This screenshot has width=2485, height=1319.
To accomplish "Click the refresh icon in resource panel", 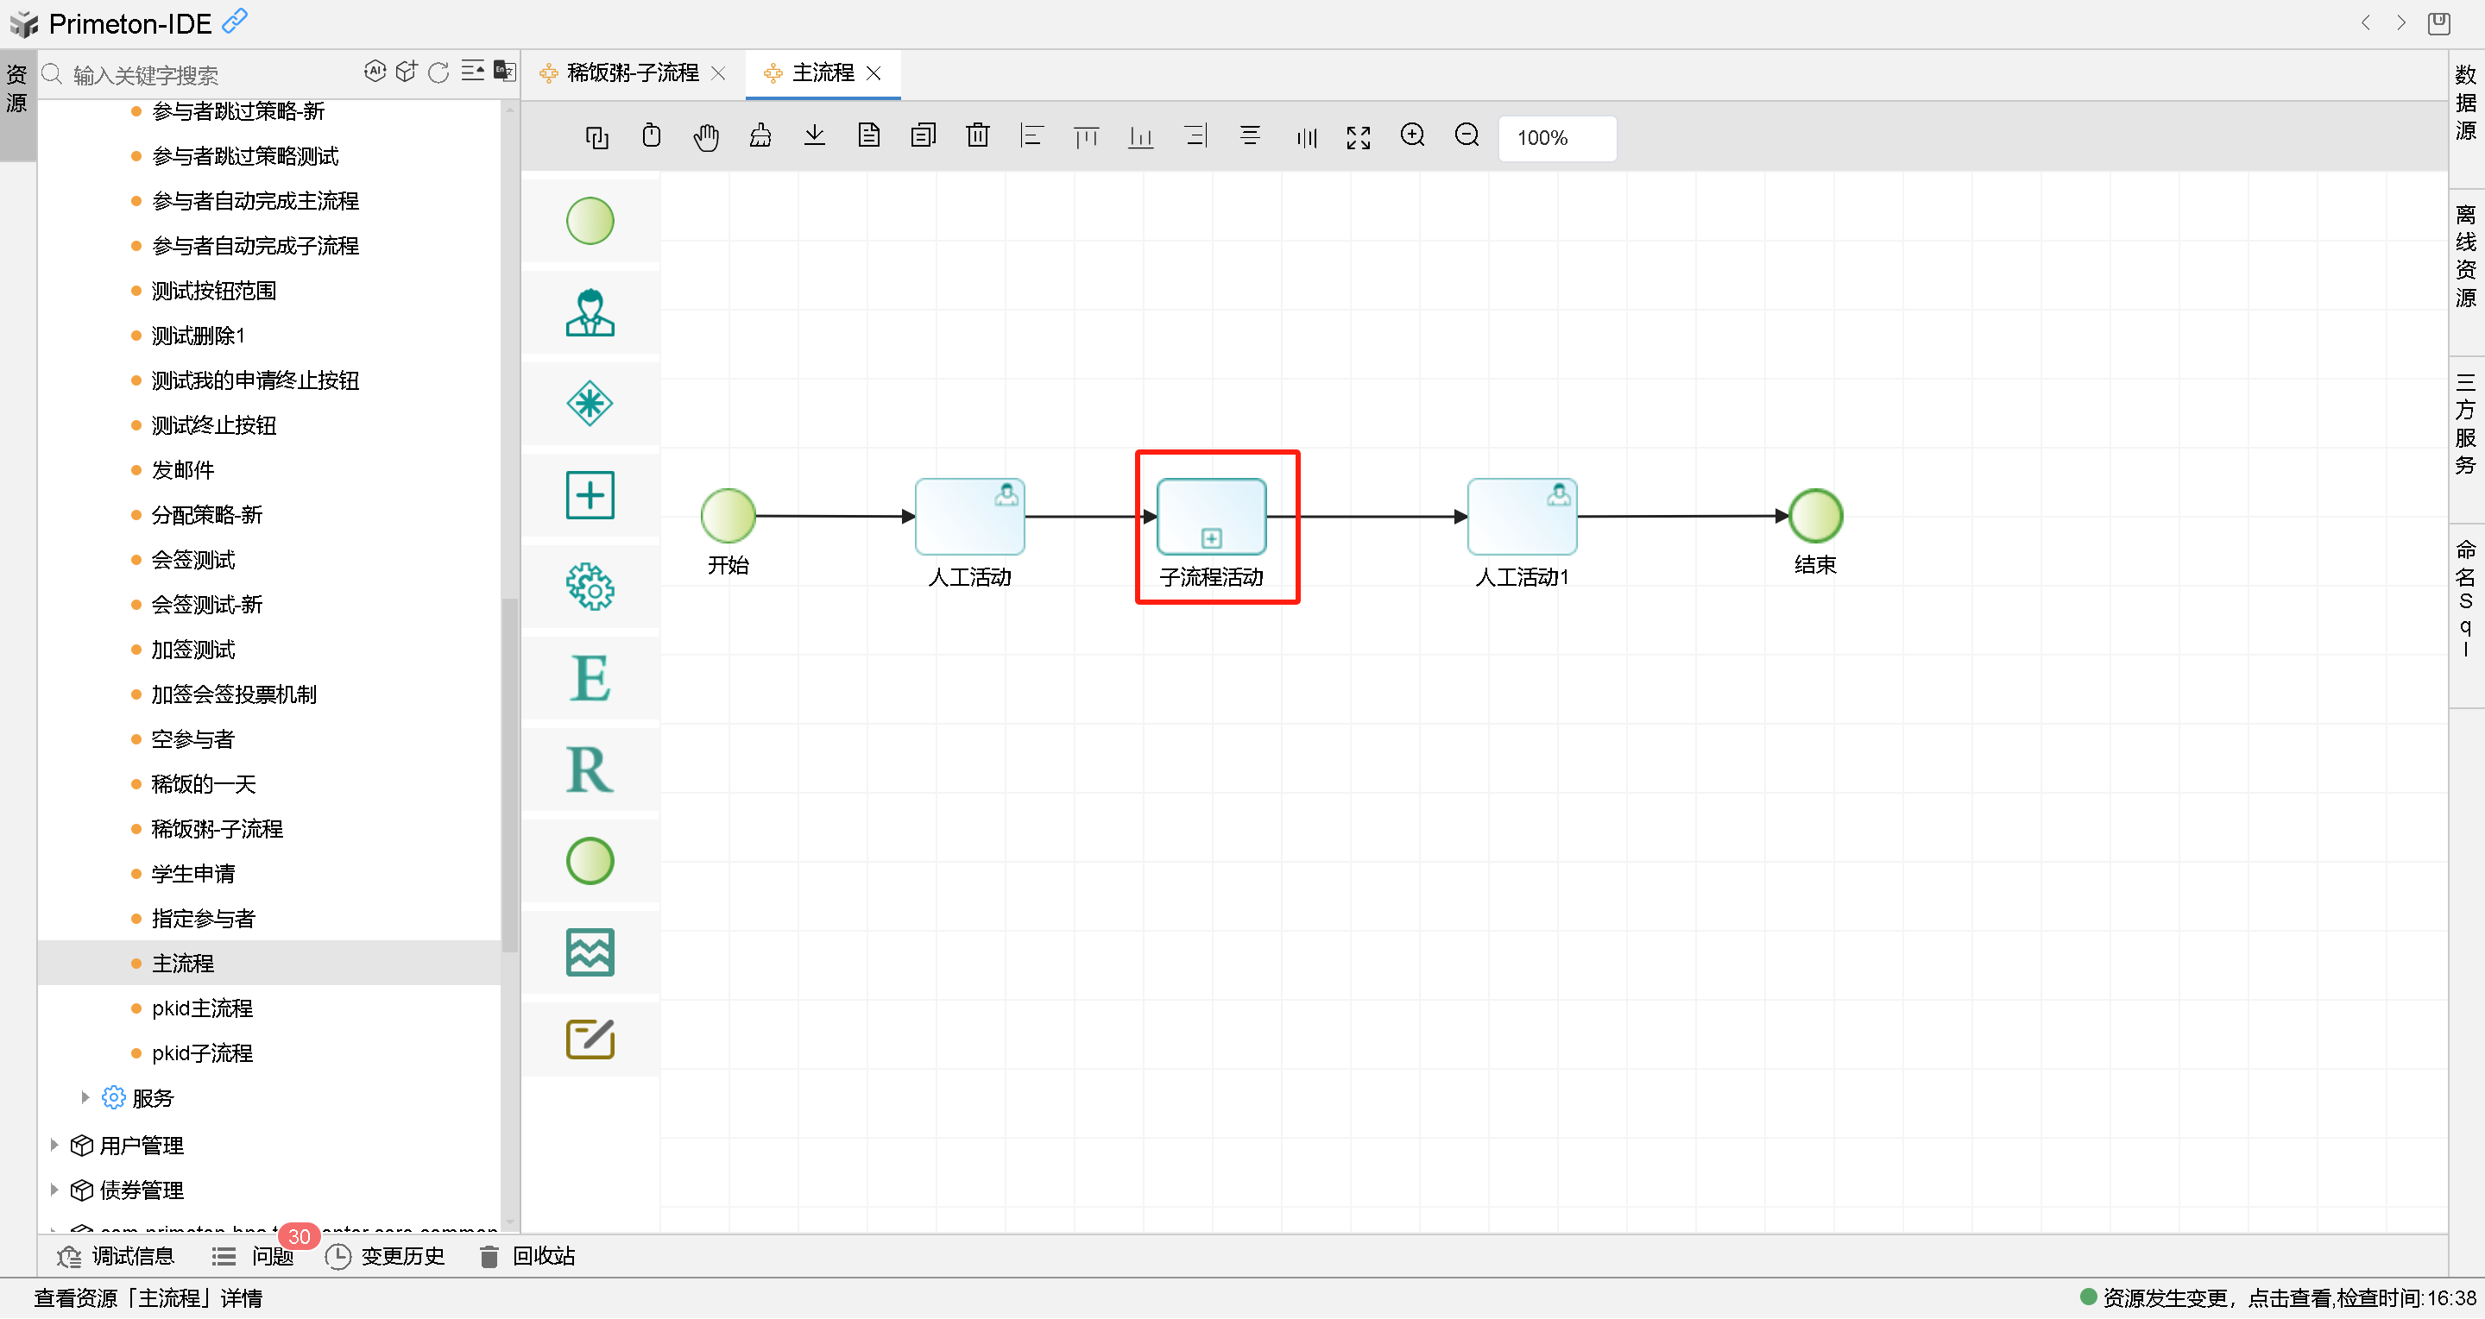I will pyautogui.click(x=438, y=72).
